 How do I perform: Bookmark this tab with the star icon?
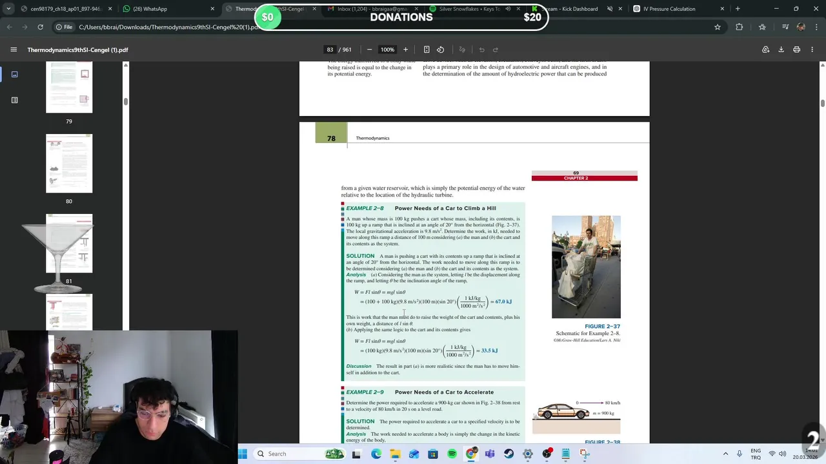pyautogui.click(x=717, y=27)
